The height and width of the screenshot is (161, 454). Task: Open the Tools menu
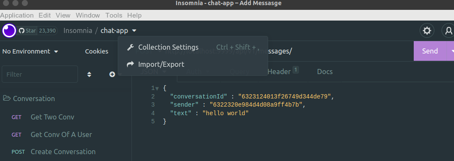click(x=114, y=15)
